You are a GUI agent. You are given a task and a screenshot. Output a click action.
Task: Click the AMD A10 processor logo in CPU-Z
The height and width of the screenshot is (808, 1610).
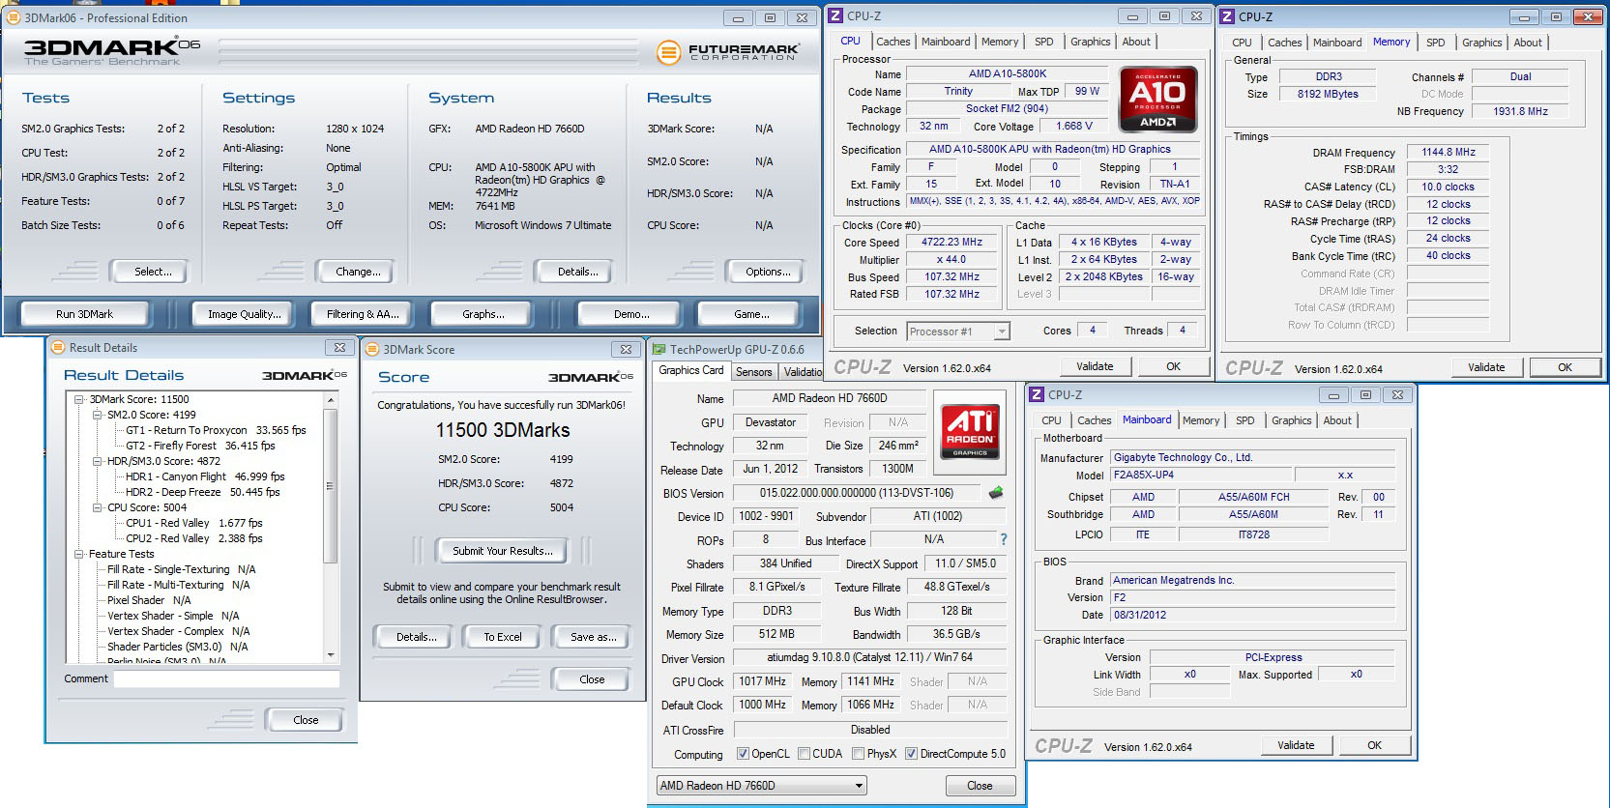click(1158, 100)
